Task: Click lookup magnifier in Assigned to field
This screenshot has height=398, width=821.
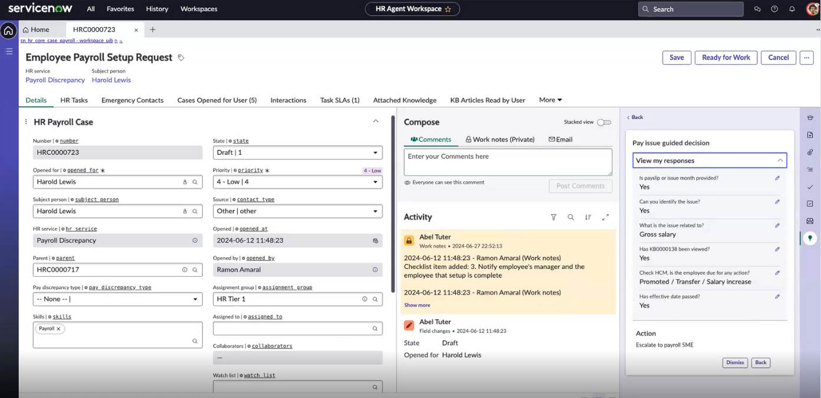Action: click(375, 329)
